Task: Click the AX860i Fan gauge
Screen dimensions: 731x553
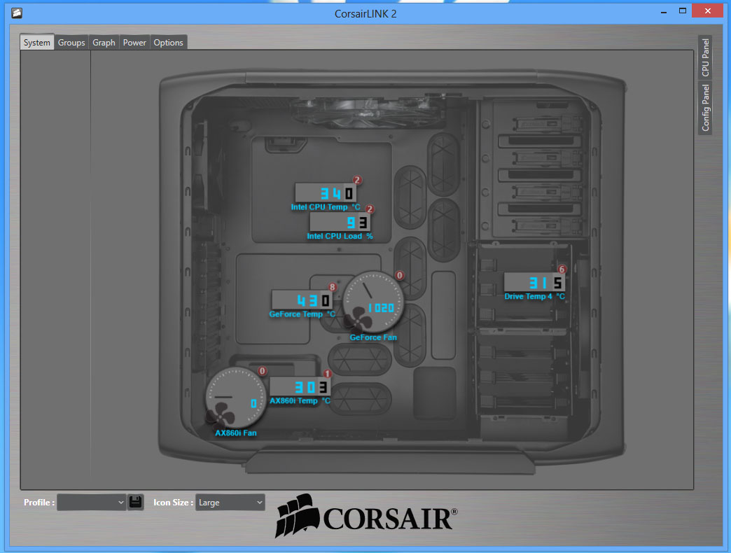Action: pos(236,398)
